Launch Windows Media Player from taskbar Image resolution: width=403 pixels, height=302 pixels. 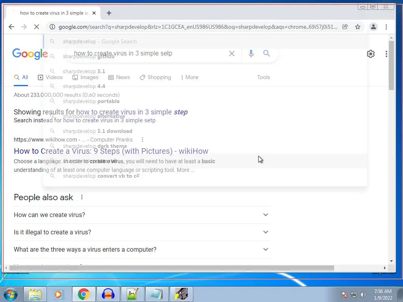[59, 294]
